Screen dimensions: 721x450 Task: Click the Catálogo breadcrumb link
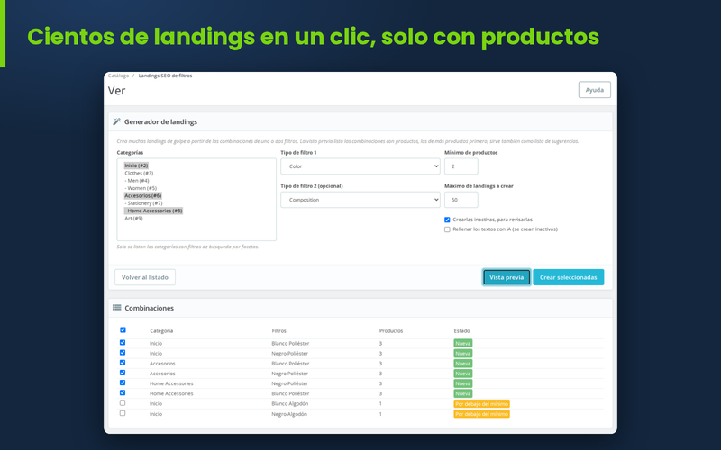[x=119, y=76]
